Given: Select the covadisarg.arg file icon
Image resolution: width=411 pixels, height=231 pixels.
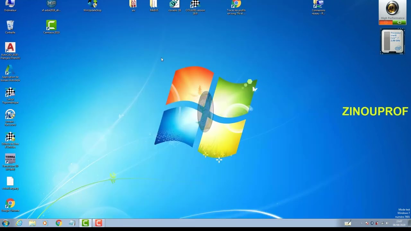Looking at the screenshot, I should 10,184.
